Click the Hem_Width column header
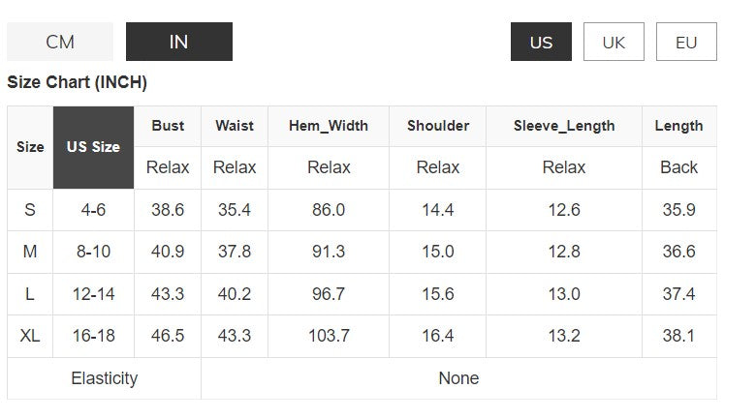The image size is (756, 419). [x=329, y=126]
